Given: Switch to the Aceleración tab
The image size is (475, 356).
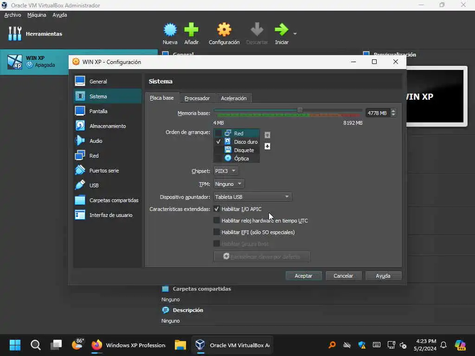Looking at the screenshot, I should 234,98.
